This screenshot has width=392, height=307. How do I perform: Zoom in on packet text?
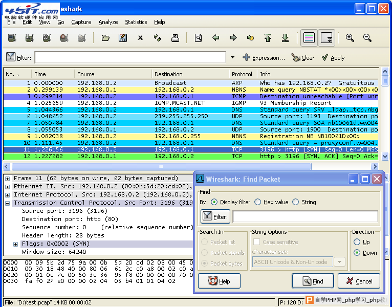350,38
